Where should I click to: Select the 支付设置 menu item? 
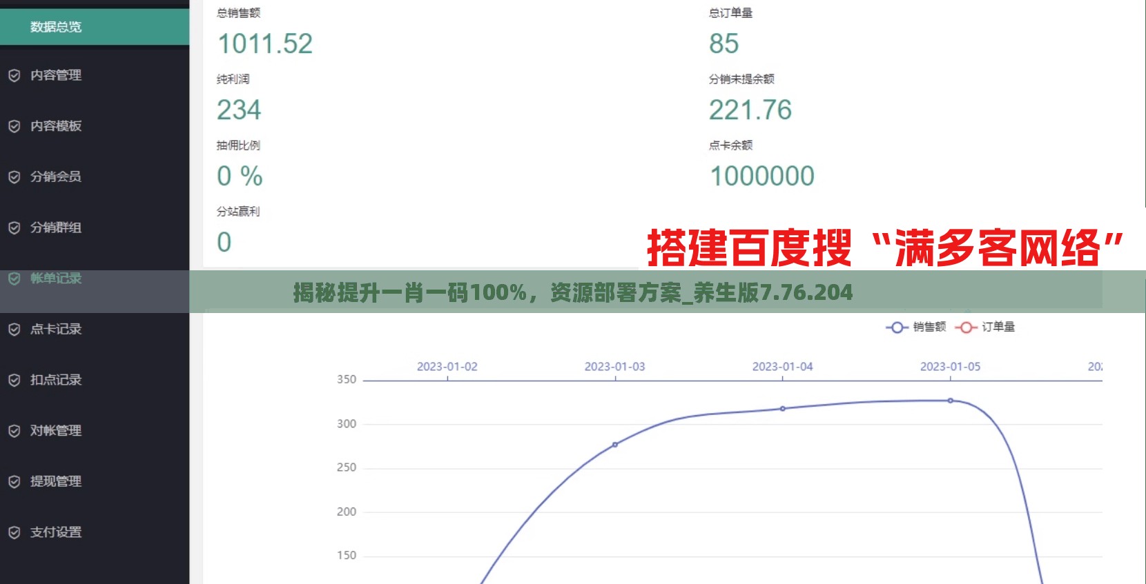click(x=56, y=532)
